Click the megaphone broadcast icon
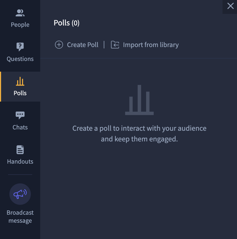237x239 pixels. (20, 194)
